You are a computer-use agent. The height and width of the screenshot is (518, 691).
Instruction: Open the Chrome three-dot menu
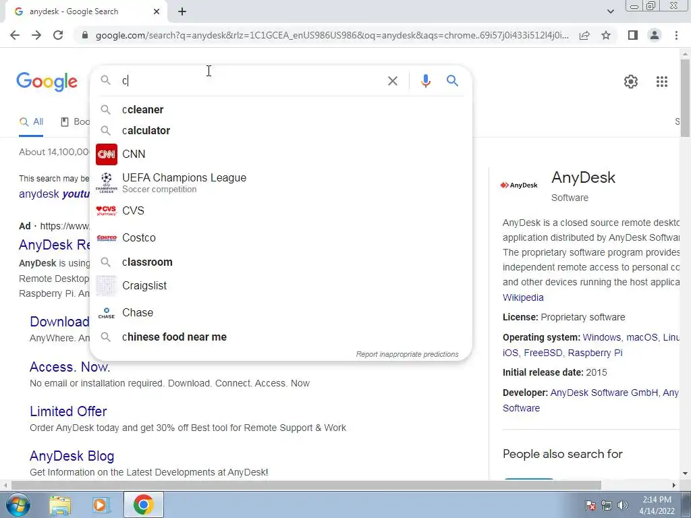676,35
